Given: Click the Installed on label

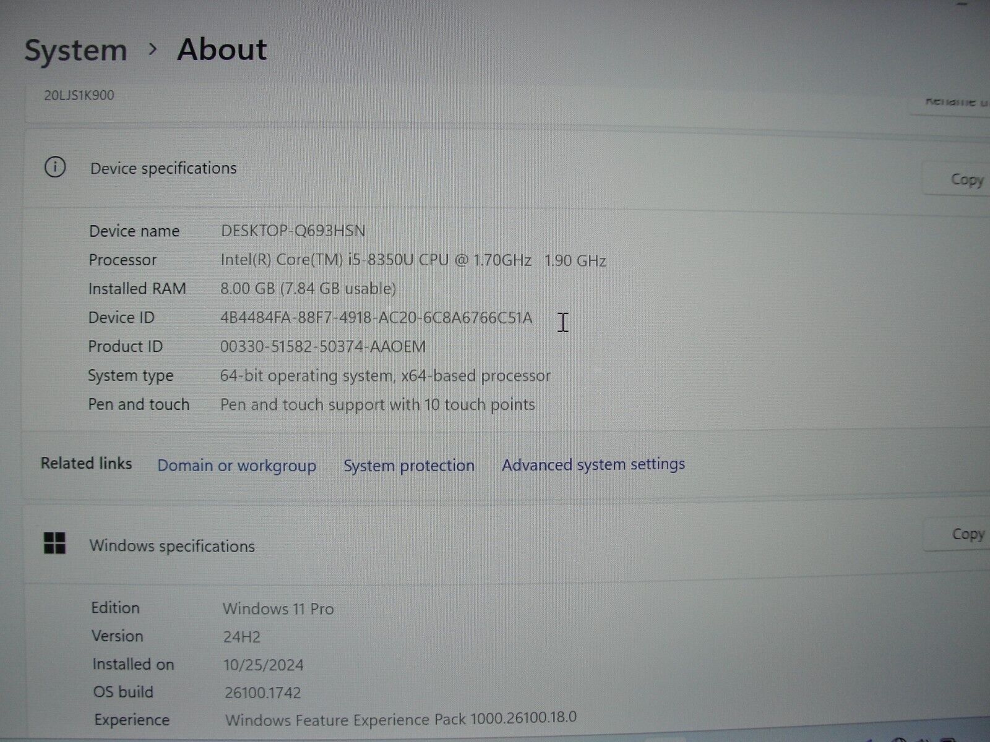Looking at the screenshot, I should point(133,664).
